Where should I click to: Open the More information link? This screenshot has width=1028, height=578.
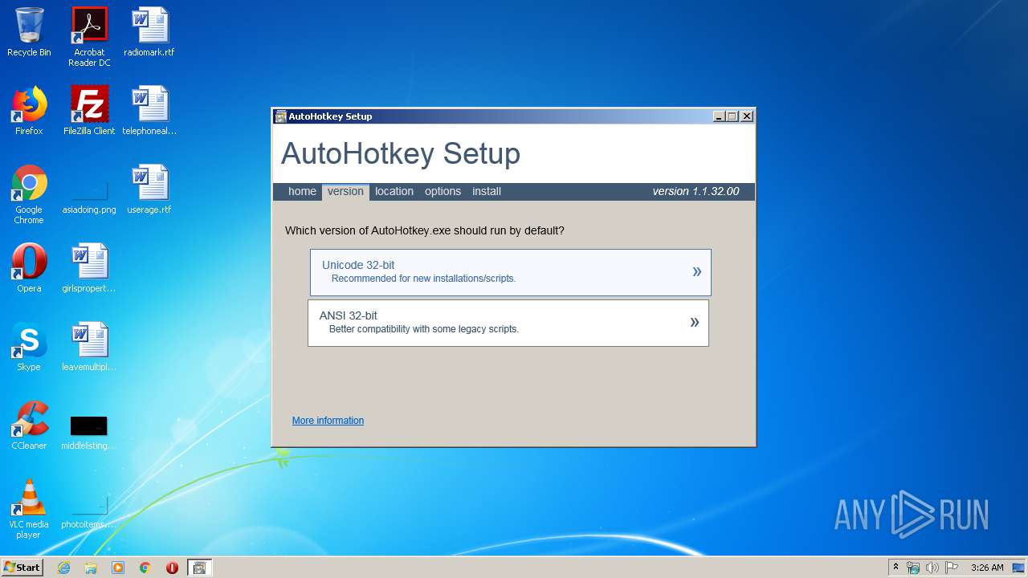tap(328, 421)
